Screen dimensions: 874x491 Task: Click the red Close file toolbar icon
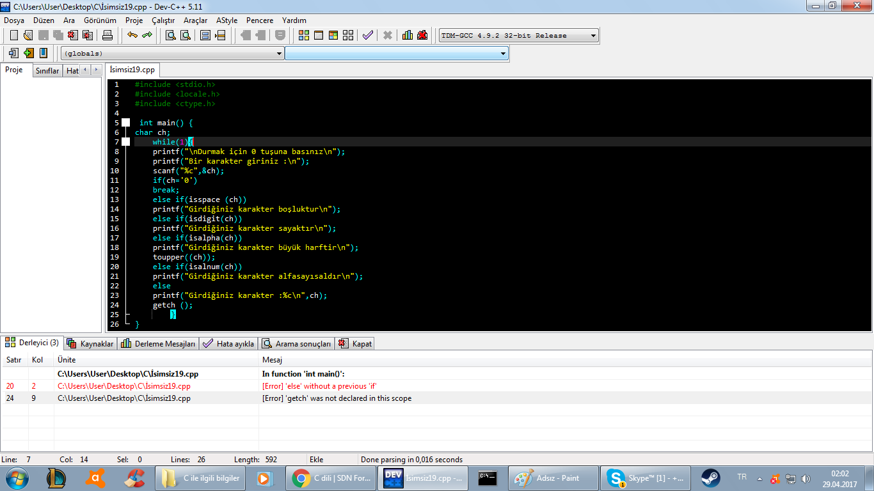pyautogui.click(x=72, y=35)
